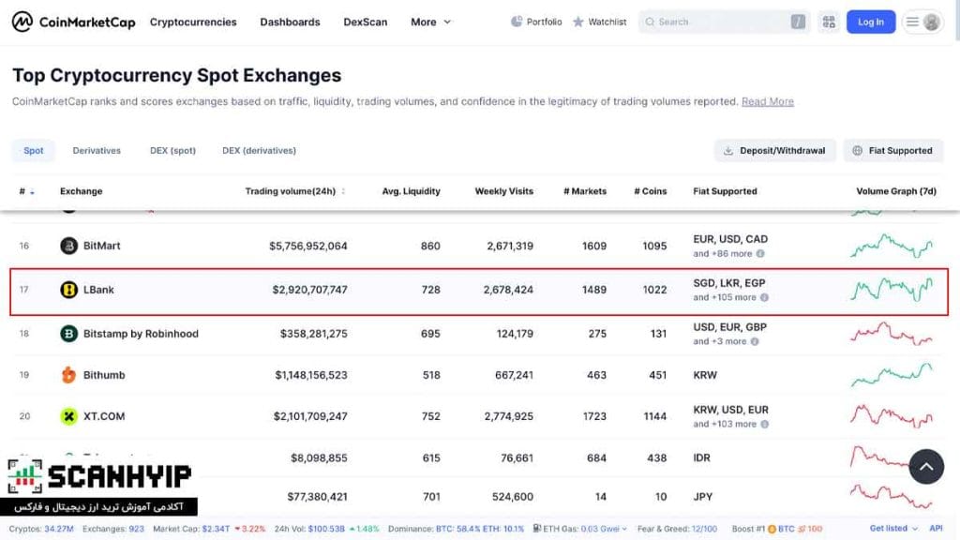Click the Cryptos: 34.27M stat
Image resolution: width=960 pixels, height=540 pixels.
pyautogui.click(x=41, y=529)
